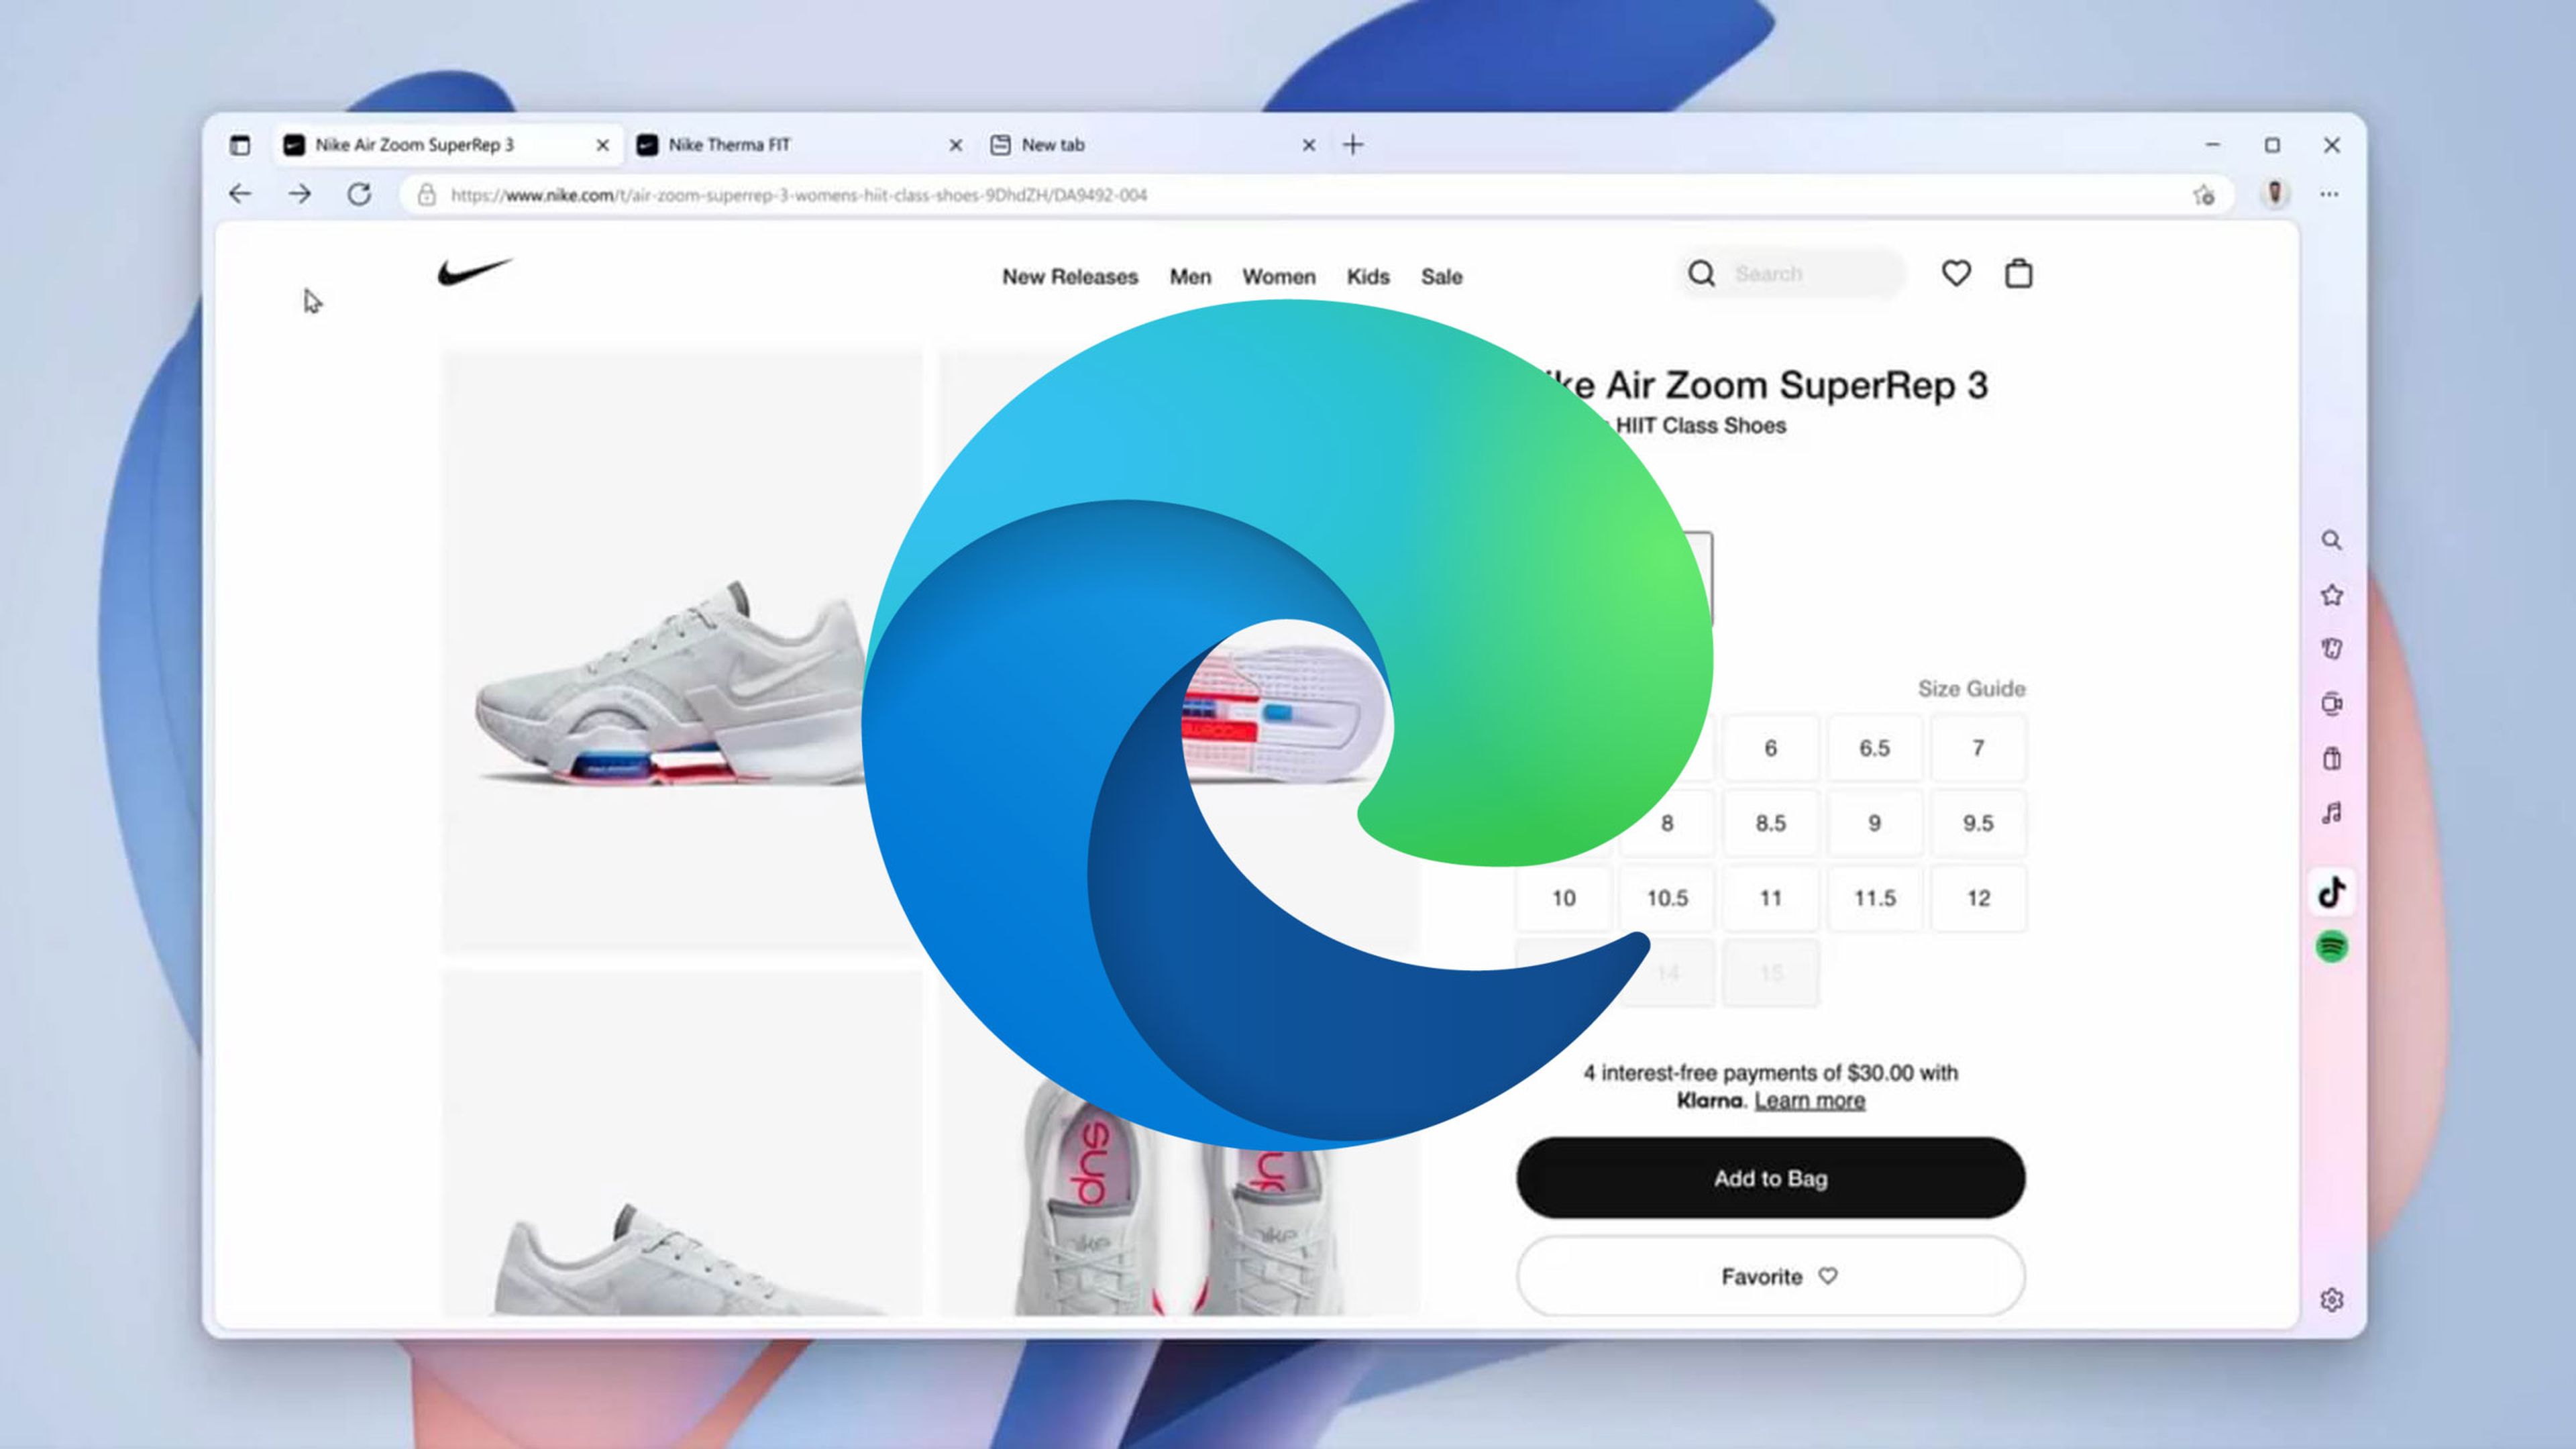This screenshot has height=1449, width=2576.
Task: Select shoe size 10.5
Action: click(x=1666, y=898)
